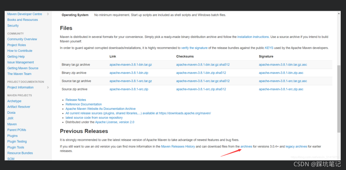
Task: Open the JXR project link
Action: point(10,118)
